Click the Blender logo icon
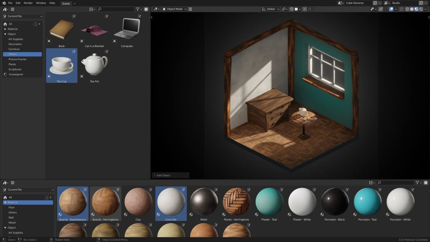The width and height of the screenshot is (430, 242). pyautogui.click(x=4, y=3)
